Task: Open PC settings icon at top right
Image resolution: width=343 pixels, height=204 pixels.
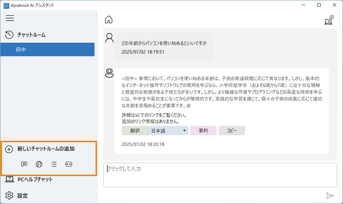Action: click(329, 20)
